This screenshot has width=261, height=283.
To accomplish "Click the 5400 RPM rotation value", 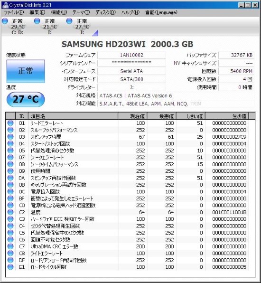I will point(236,71).
